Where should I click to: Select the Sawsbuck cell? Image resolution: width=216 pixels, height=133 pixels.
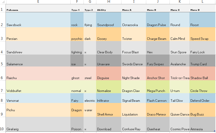point(38,20)
